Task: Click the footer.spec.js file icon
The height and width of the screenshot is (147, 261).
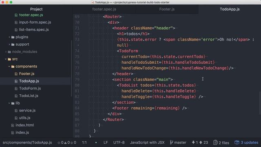Action: [16, 15]
